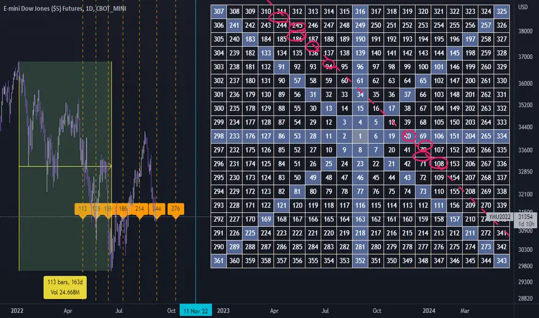Click the orange 113 date marker flag
The image size is (539, 318).
point(83,209)
